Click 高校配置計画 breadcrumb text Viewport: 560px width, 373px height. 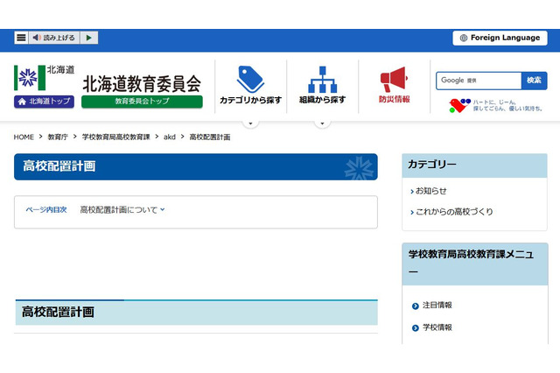point(210,137)
